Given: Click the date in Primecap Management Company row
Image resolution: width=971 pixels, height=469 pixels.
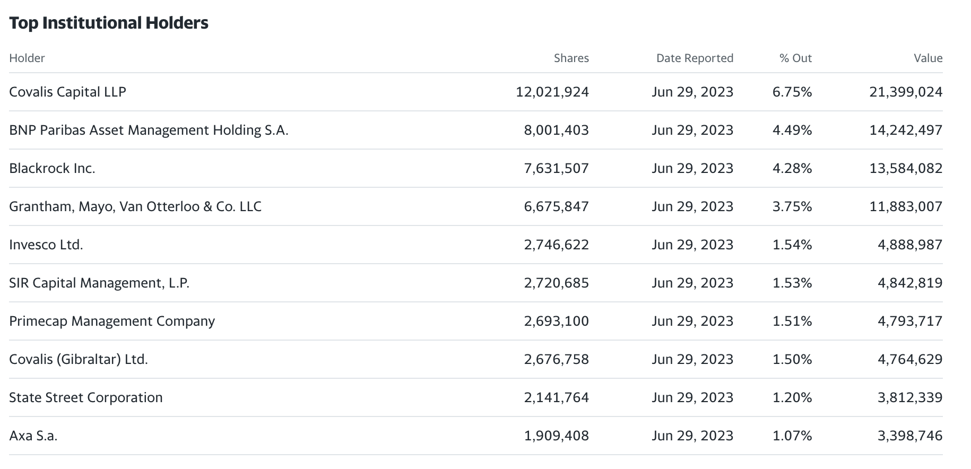Looking at the screenshot, I should [x=692, y=321].
